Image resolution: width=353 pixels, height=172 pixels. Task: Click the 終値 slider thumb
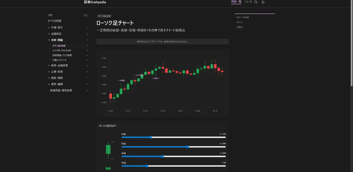pos(188,147)
